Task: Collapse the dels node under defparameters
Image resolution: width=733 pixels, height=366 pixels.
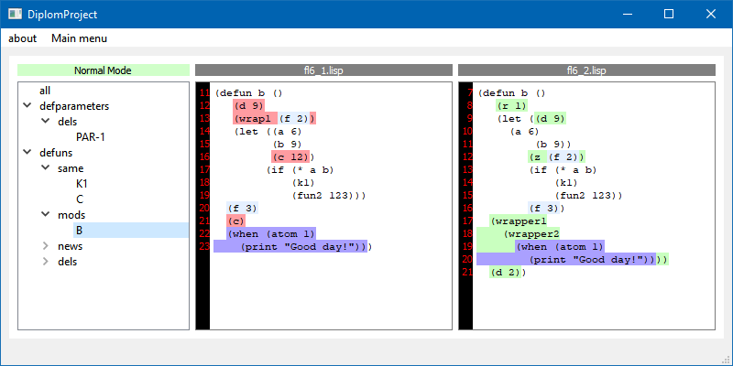Action: pyautogui.click(x=46, y=122)
